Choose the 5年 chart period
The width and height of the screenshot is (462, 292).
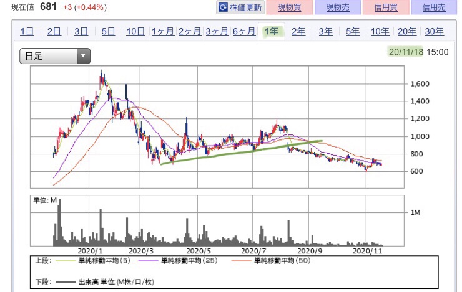[x=353, y=31]
